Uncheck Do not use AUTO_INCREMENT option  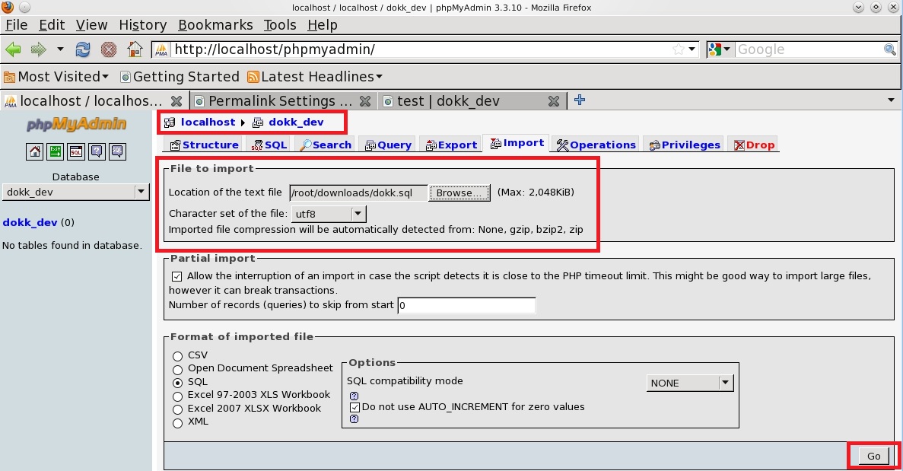pos(355,407)
